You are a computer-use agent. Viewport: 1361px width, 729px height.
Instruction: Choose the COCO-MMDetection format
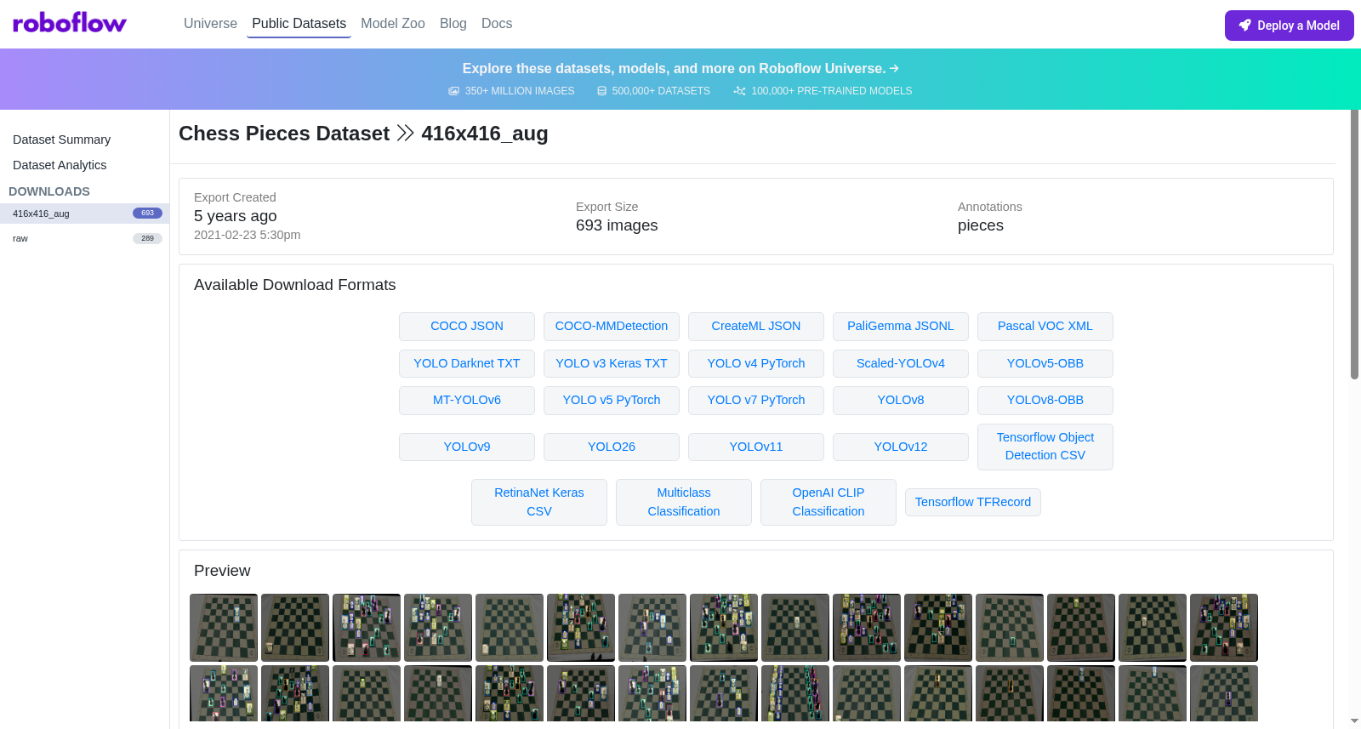[x=612, y=327]
